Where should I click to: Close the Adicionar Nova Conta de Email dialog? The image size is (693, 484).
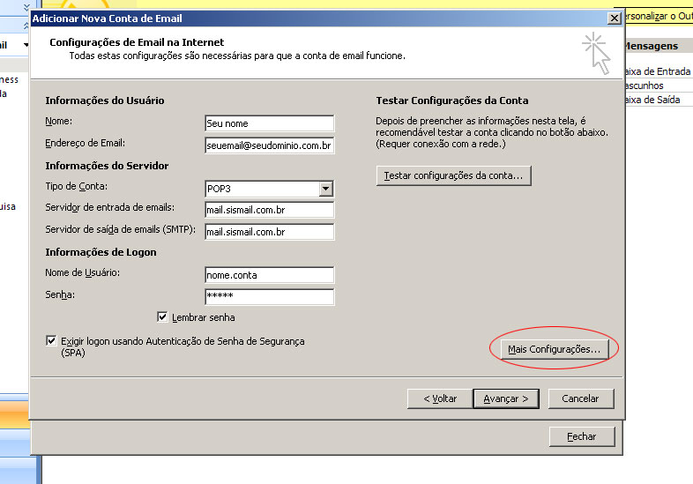615,19
